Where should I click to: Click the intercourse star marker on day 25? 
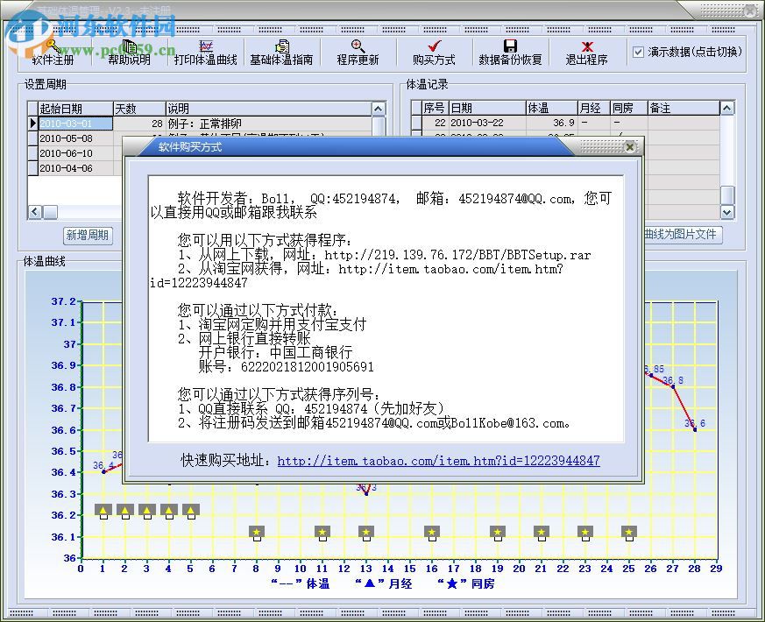[629, 533]
